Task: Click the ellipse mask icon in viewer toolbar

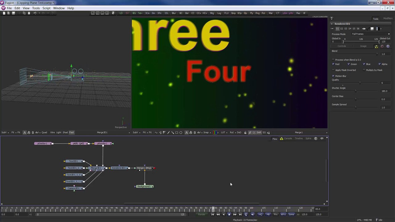Action: click(x=181, y=133)
